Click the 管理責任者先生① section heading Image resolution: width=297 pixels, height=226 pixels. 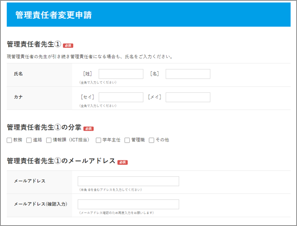[34, 44]
